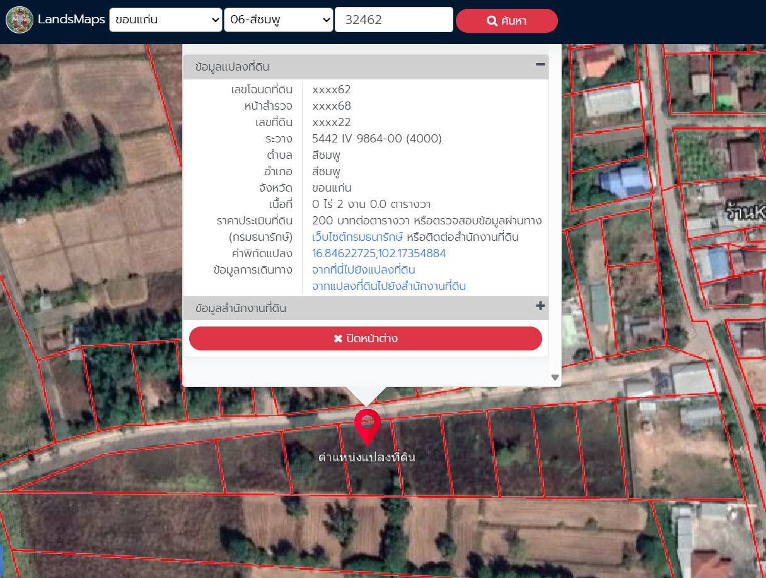Click the ข้อมูลแปลงที่ดิน section header text
This screenshot has width=766, height=578.
233,67
